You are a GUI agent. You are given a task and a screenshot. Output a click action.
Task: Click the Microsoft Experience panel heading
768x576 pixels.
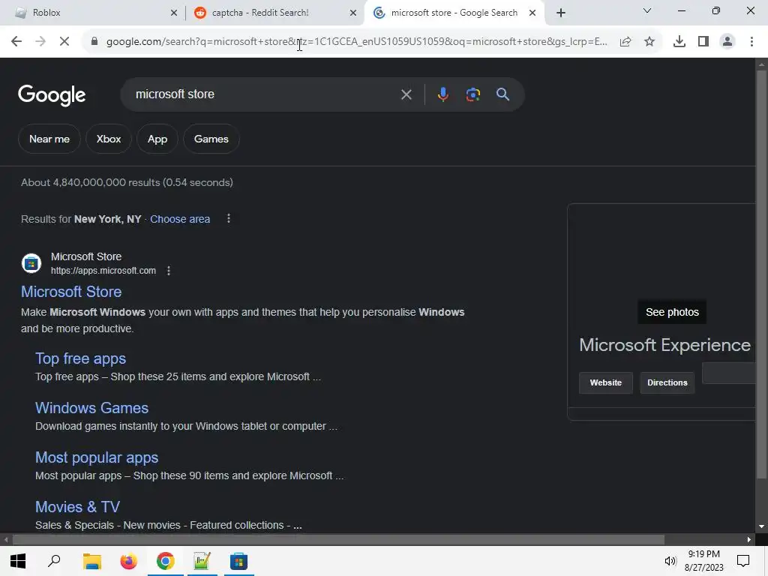664,345
